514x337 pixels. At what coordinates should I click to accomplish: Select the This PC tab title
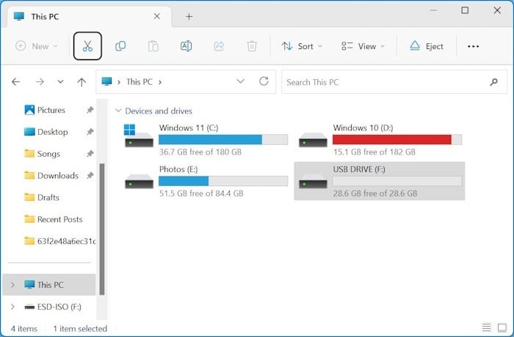(45, 17)
